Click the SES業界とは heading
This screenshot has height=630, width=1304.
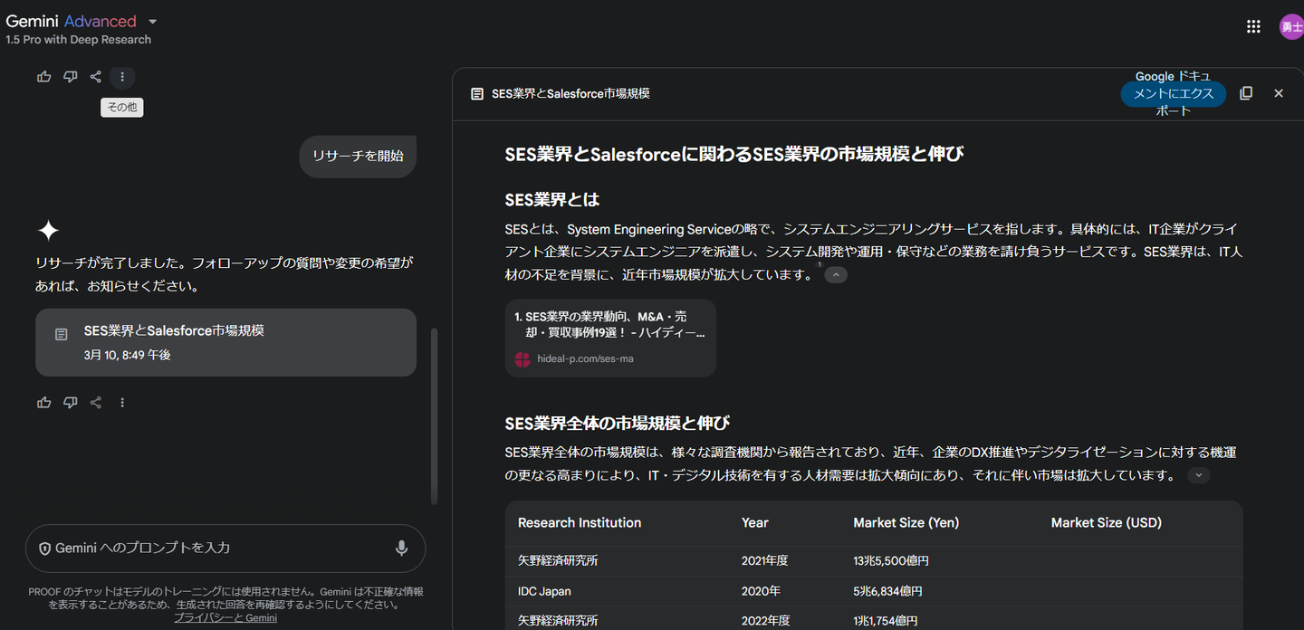pos(552,199)
